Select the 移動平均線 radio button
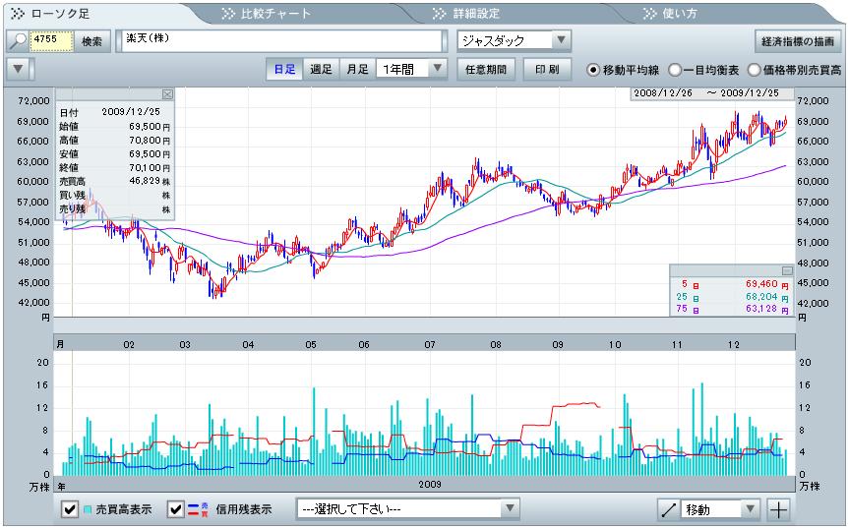The height and width of the screenshot is (528, 848). [593, 70]
